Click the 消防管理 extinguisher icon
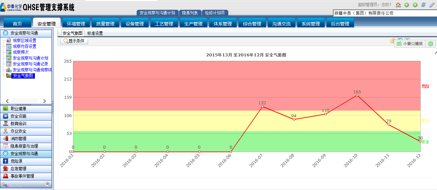Screen dimensions: 437x190 pos(6,139)
